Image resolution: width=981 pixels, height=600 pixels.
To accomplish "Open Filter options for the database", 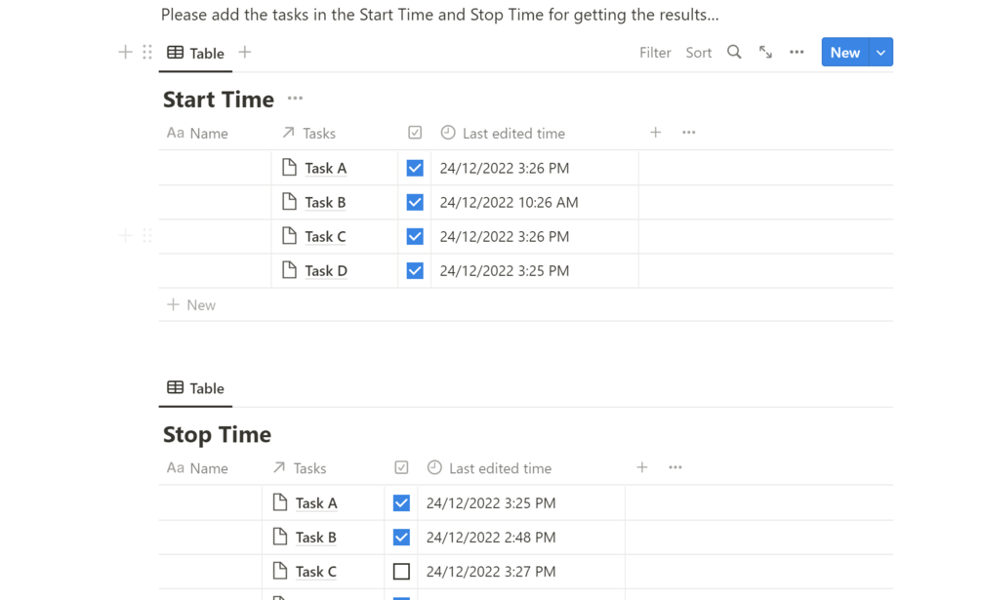I will 655,53.
